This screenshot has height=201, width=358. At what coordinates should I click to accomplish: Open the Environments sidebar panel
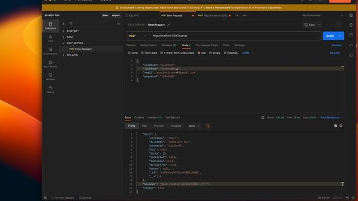tap(50, 51)
